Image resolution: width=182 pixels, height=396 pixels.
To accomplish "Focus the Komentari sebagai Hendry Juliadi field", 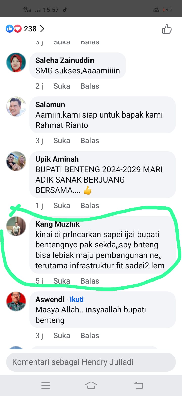I will 91,362.
